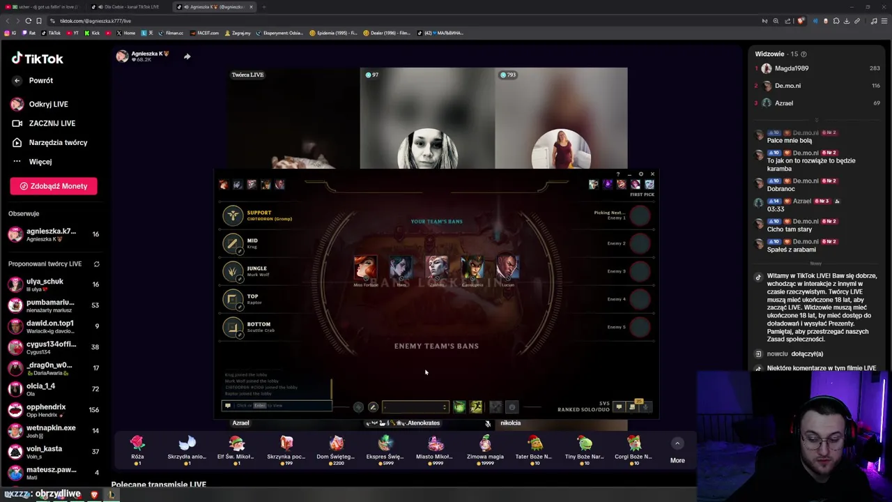
Task: Send the Tiny Boże Nar... gift
Action: click(x=584, y=449)
